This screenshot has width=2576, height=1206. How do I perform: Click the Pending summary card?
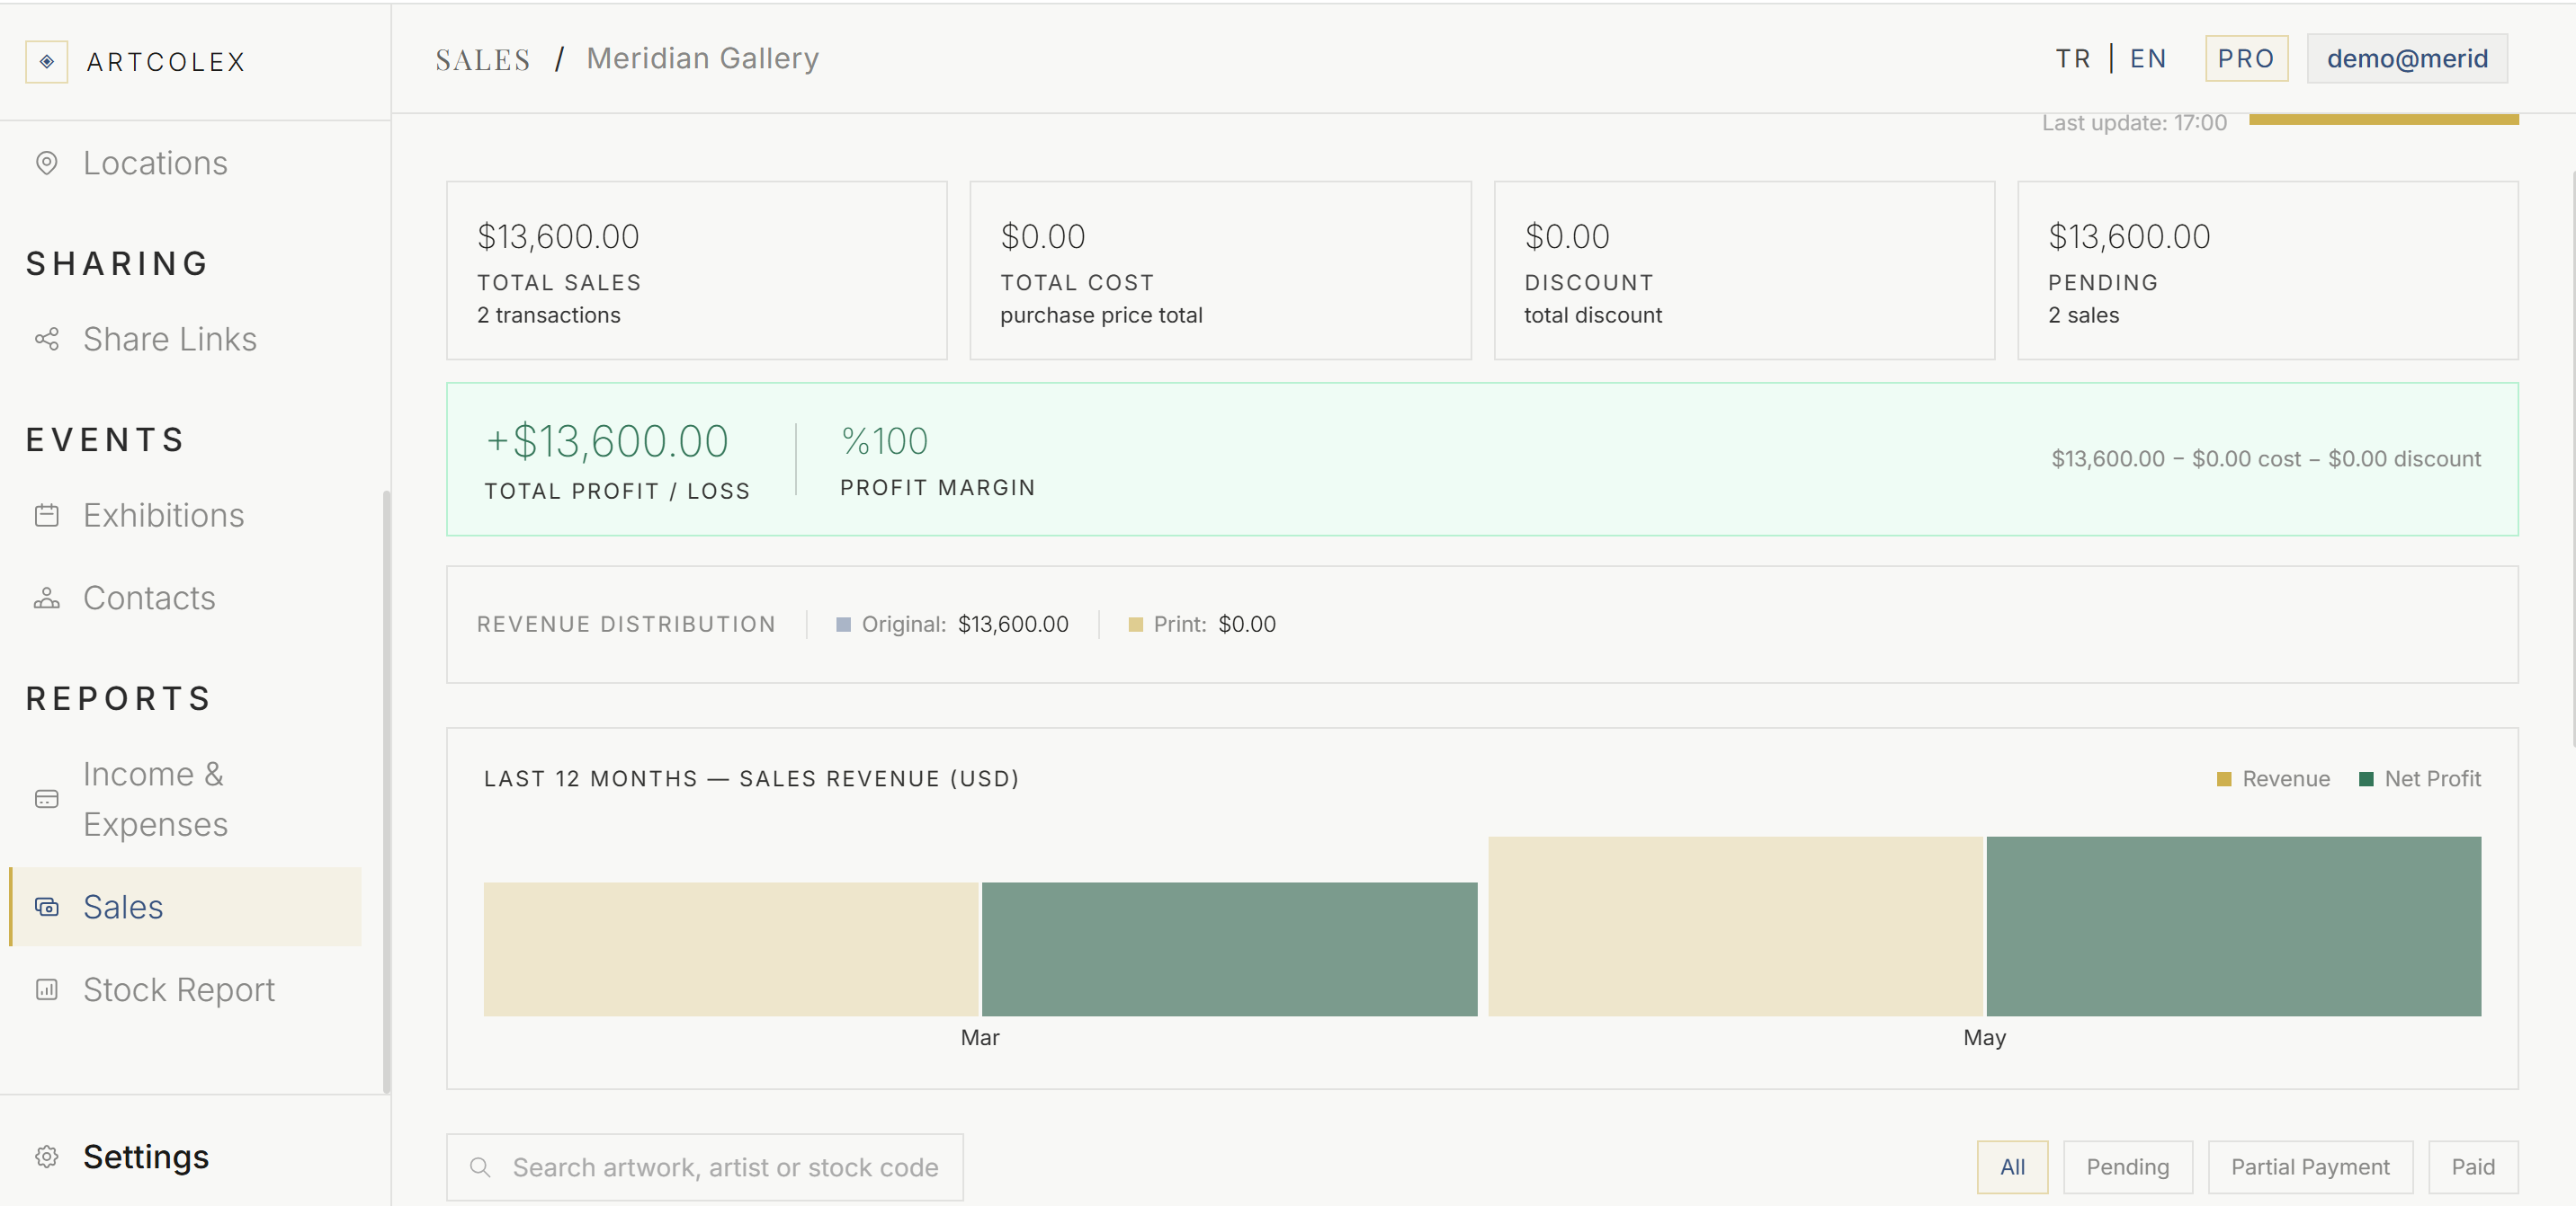(x=2267, y=270)
